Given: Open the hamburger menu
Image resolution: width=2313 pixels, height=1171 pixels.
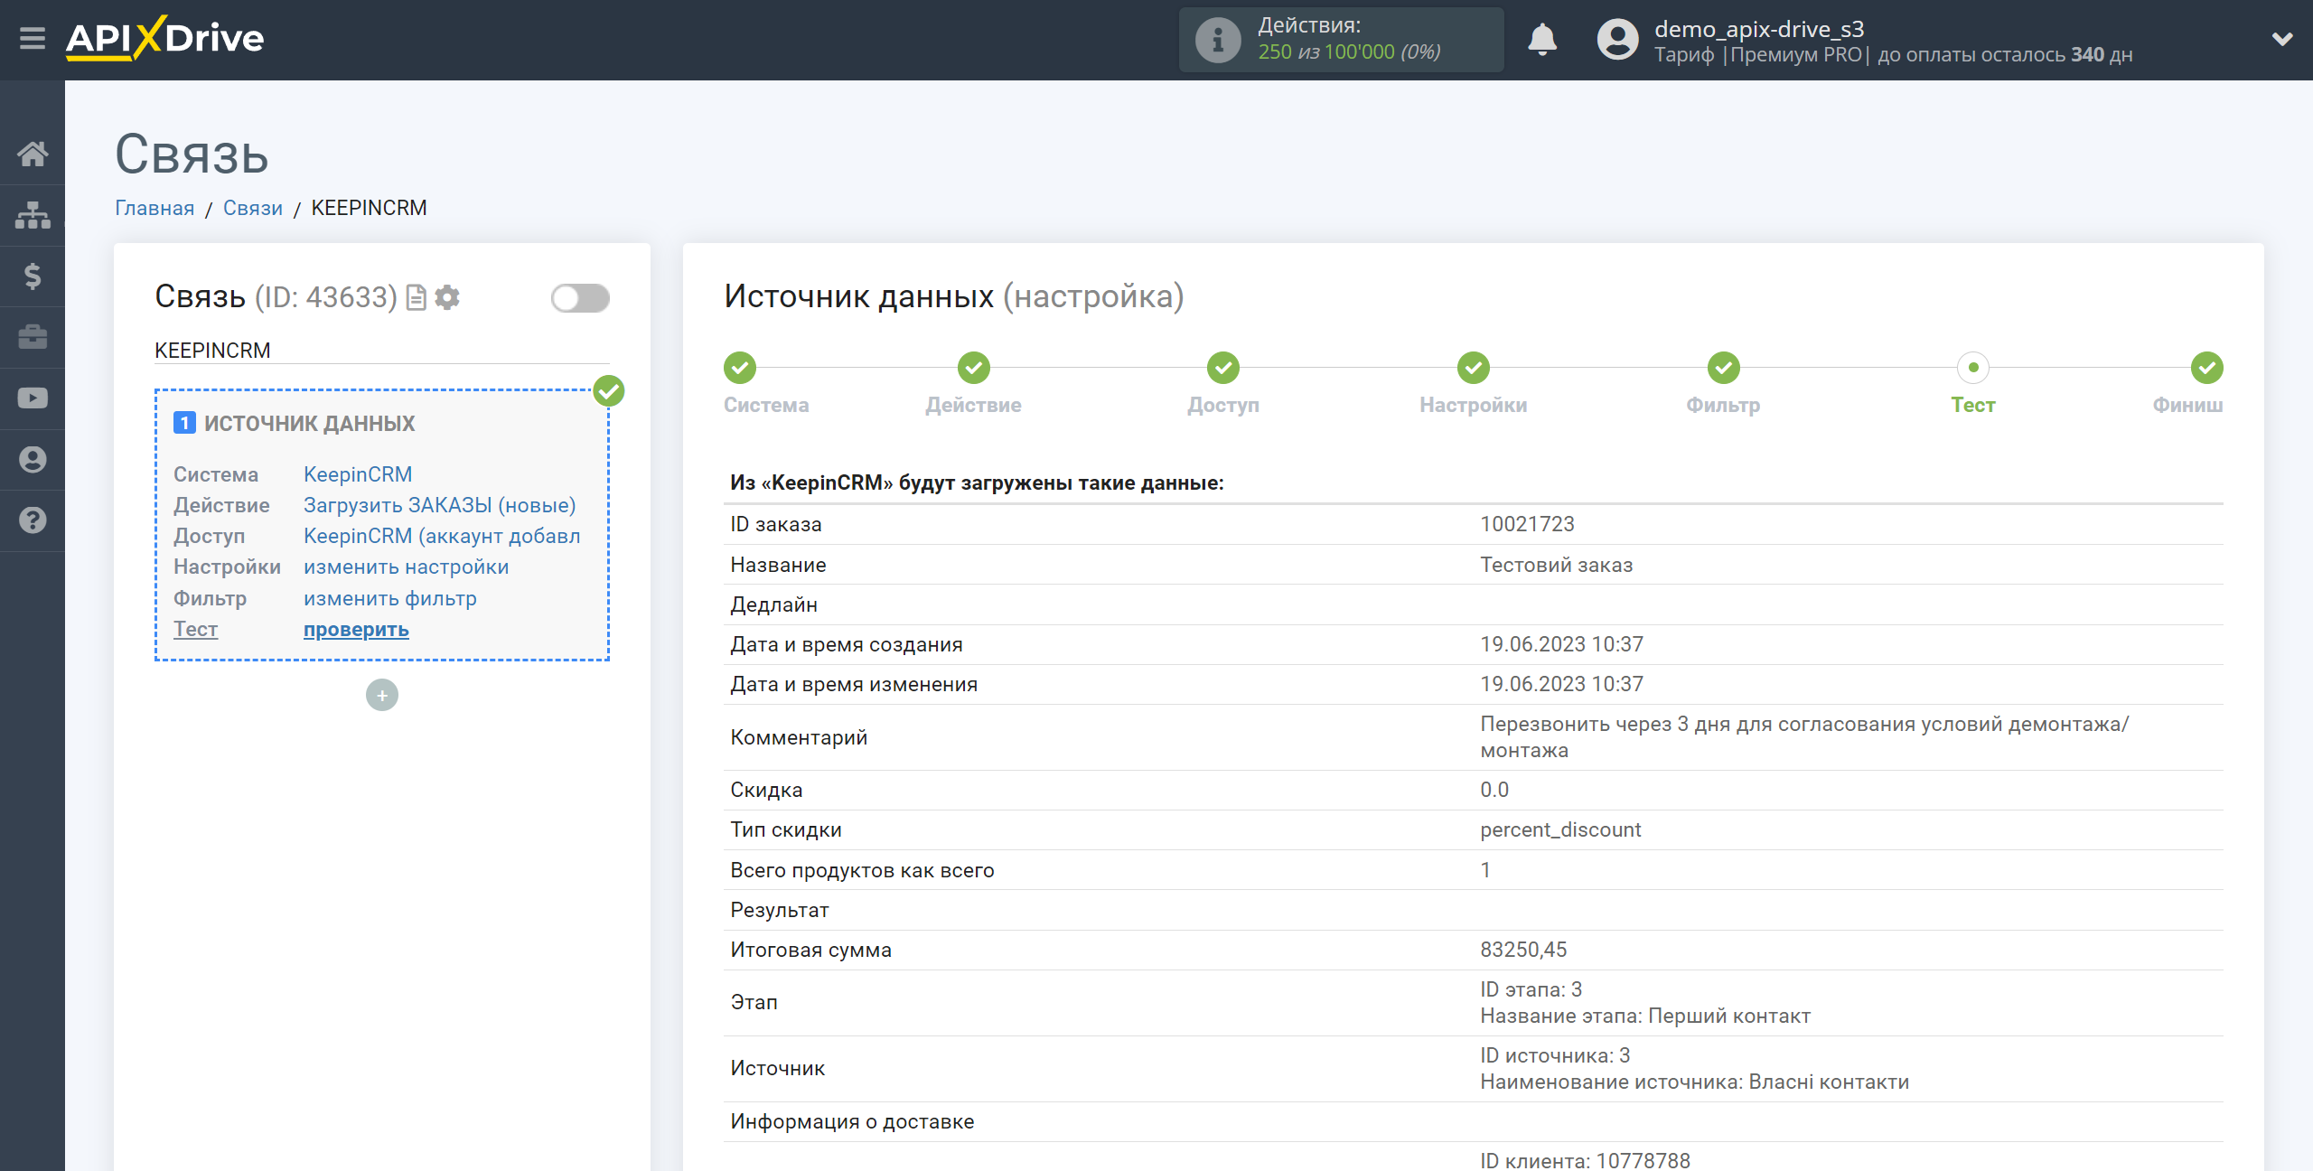Looking at the screenshot, I should pyautogui.click(x=33, y=39).
